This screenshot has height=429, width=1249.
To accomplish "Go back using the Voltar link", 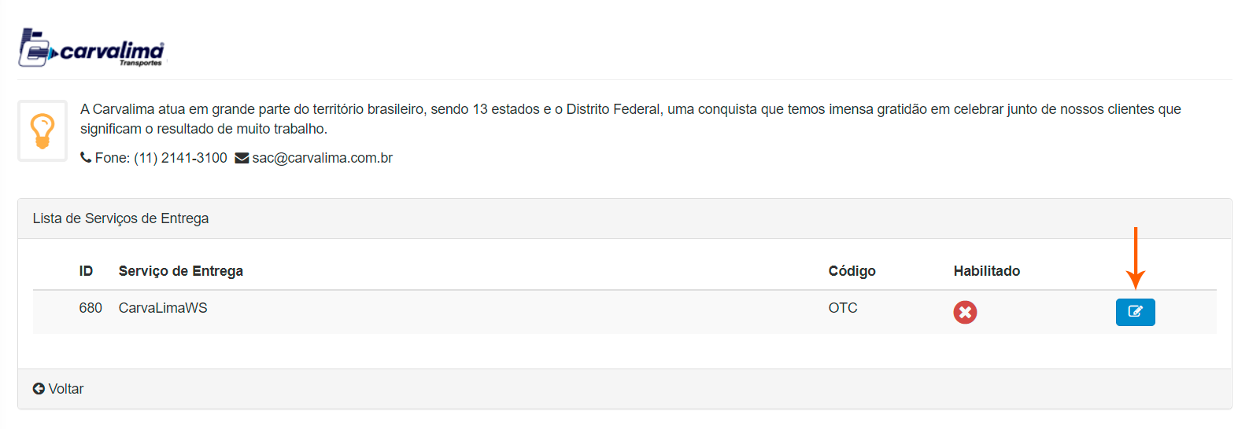I will (x=66, y=389).
